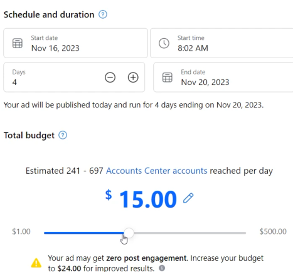
Task: Click the yellow warning triangle icon
Action: point(36,263)
